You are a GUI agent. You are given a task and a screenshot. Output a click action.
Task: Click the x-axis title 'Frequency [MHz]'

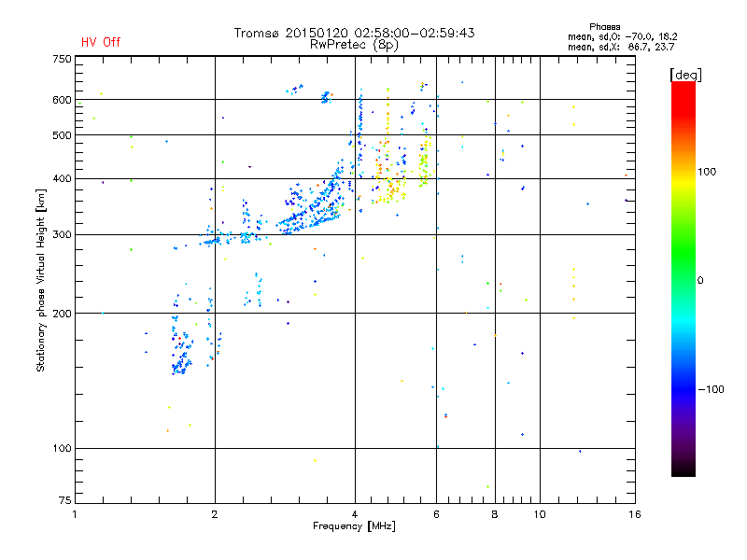pos(354,526)
